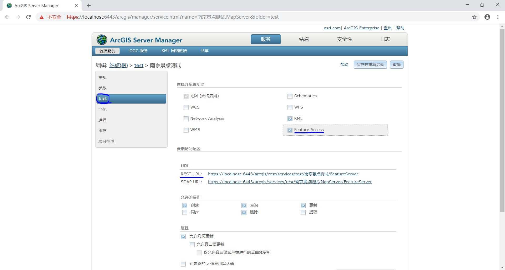Enable 对要素的 z 值应用默认值 checkbox
This screenshot has width=505, height=270.
pyautogui.click(x=183, y=264)
